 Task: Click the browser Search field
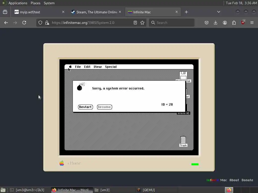click(x=172, y=23)
